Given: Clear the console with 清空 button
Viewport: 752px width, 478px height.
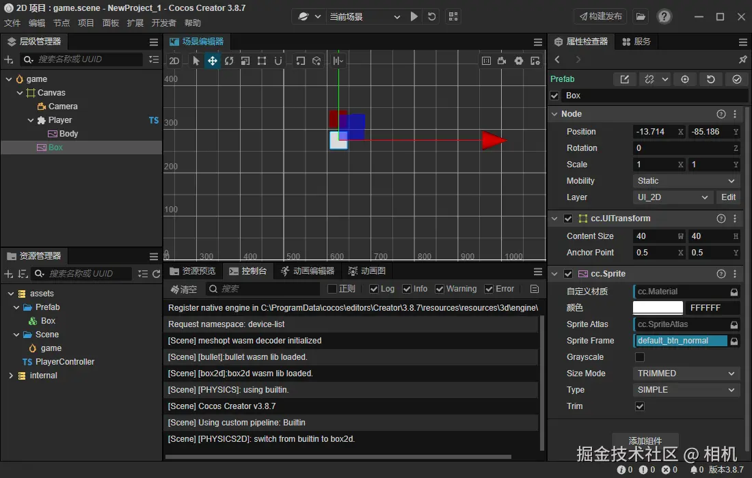Looking at the screenshot, I should [184, 289].
